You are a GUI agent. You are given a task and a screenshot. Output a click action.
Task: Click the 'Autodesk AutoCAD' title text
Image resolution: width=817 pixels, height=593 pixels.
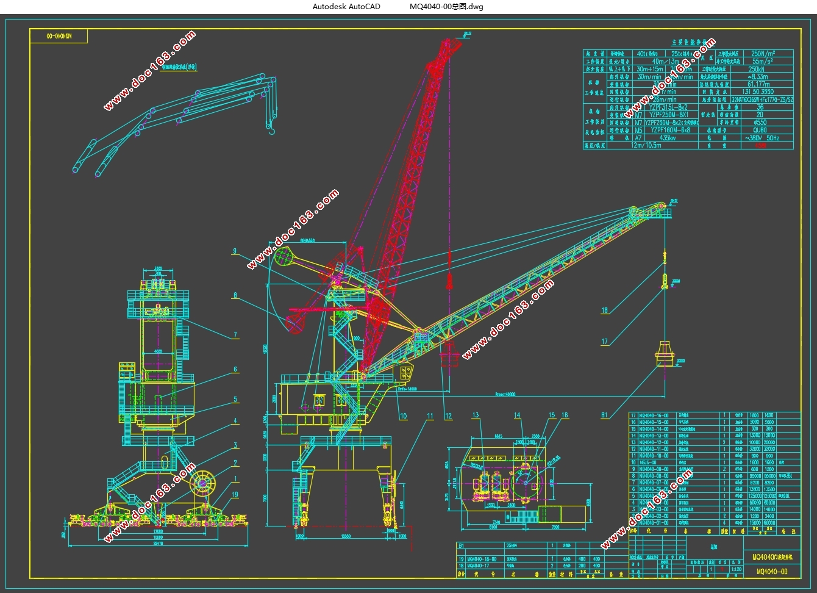(x=346, y=7)
